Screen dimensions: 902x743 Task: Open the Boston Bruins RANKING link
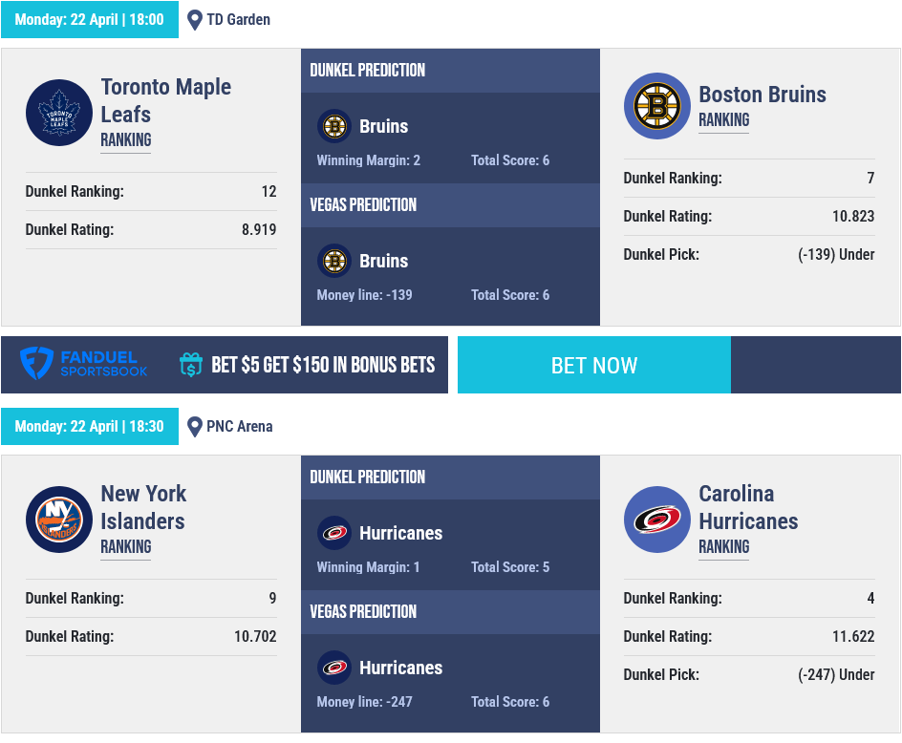(723, 119)
